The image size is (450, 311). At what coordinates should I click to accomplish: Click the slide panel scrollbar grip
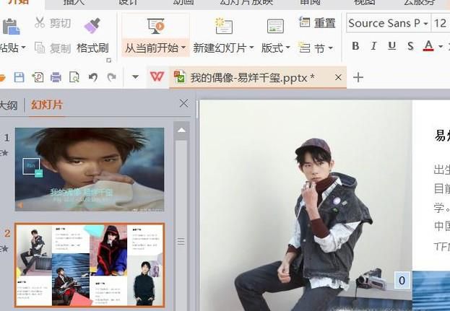click(181, 241)
